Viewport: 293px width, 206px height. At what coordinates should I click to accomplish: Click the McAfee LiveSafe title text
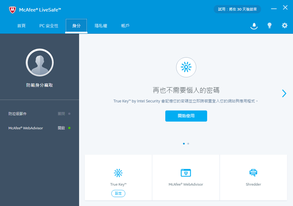(40, 10)
